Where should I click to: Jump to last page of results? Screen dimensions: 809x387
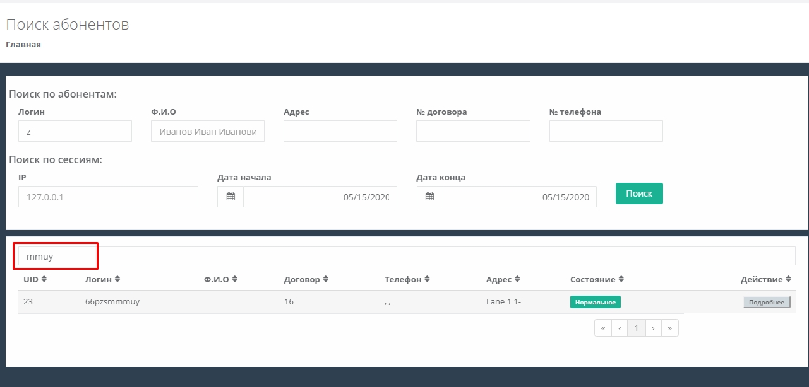pos(669,328)
